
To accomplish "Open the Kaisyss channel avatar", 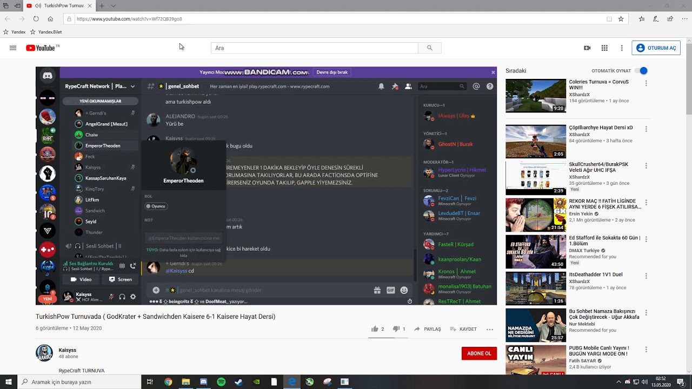I will point(44,353).
